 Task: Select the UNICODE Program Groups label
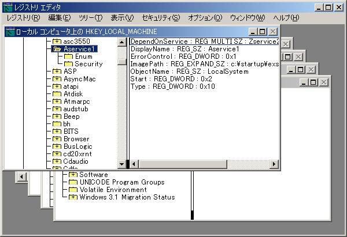tap(122, 182)
